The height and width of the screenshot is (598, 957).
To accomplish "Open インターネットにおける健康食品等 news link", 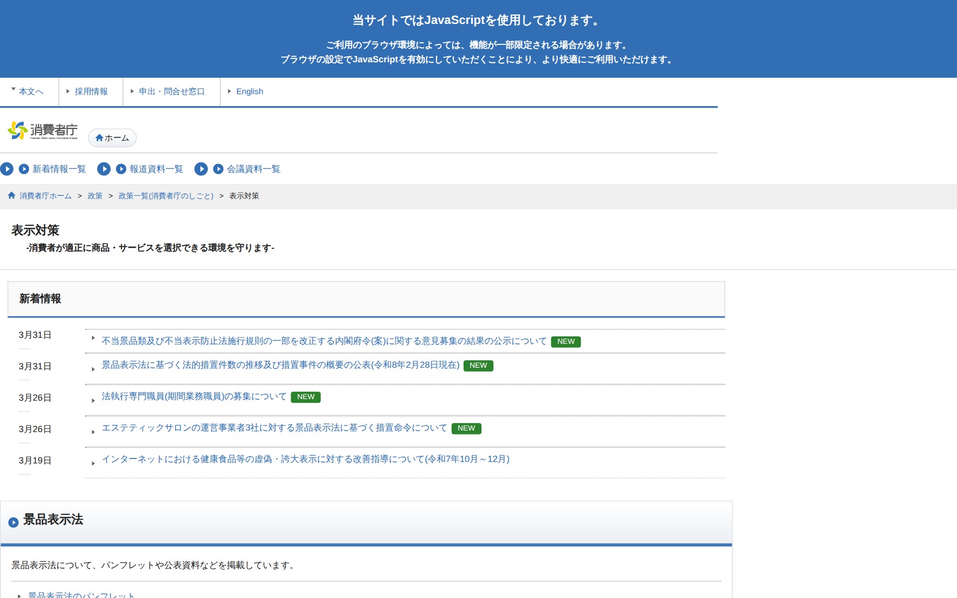I will [305, 459].
